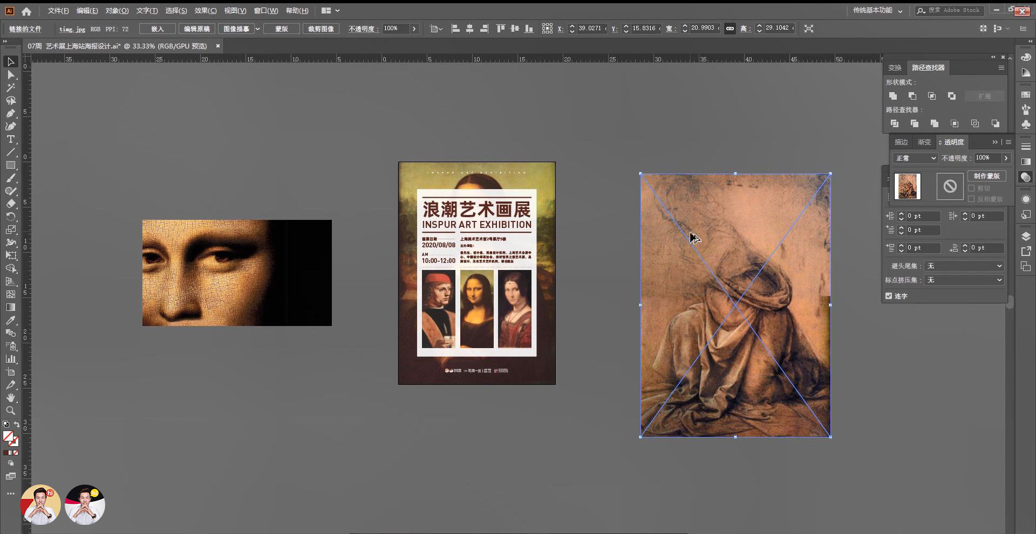This screenshot has width=1036, height=534.
Task: Open the 效果(C) menu
Action: point(206,10)
